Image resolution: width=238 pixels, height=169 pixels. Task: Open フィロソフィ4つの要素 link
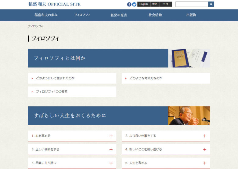pyautogui.click(x=72, y=92)
